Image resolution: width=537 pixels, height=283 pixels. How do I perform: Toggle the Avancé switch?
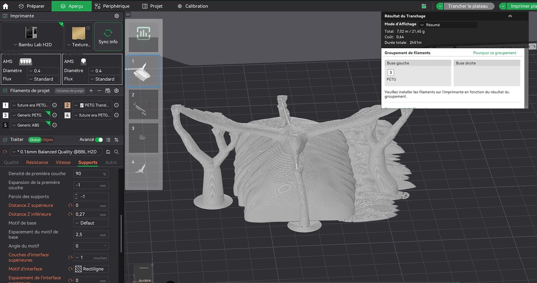pos(99,140)
